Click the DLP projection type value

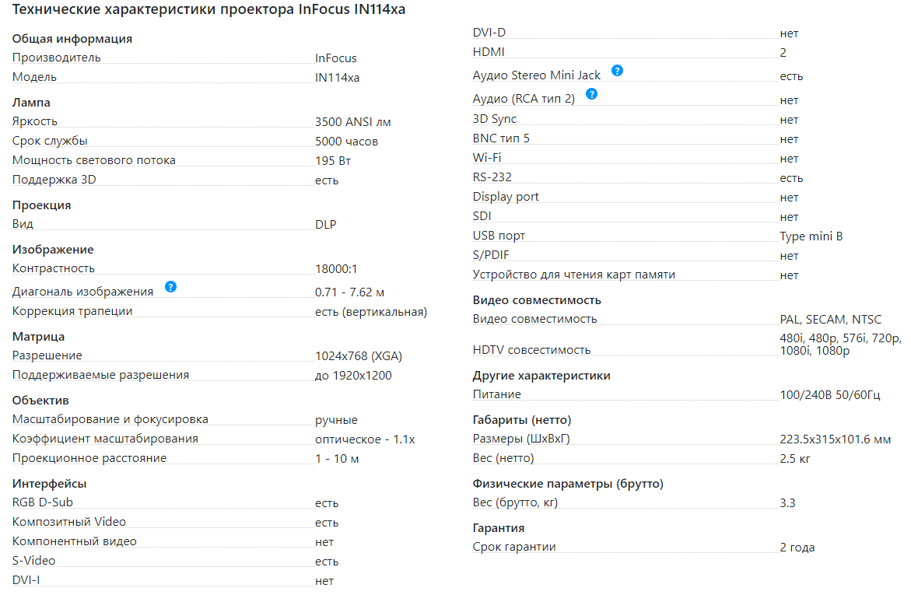325,225
